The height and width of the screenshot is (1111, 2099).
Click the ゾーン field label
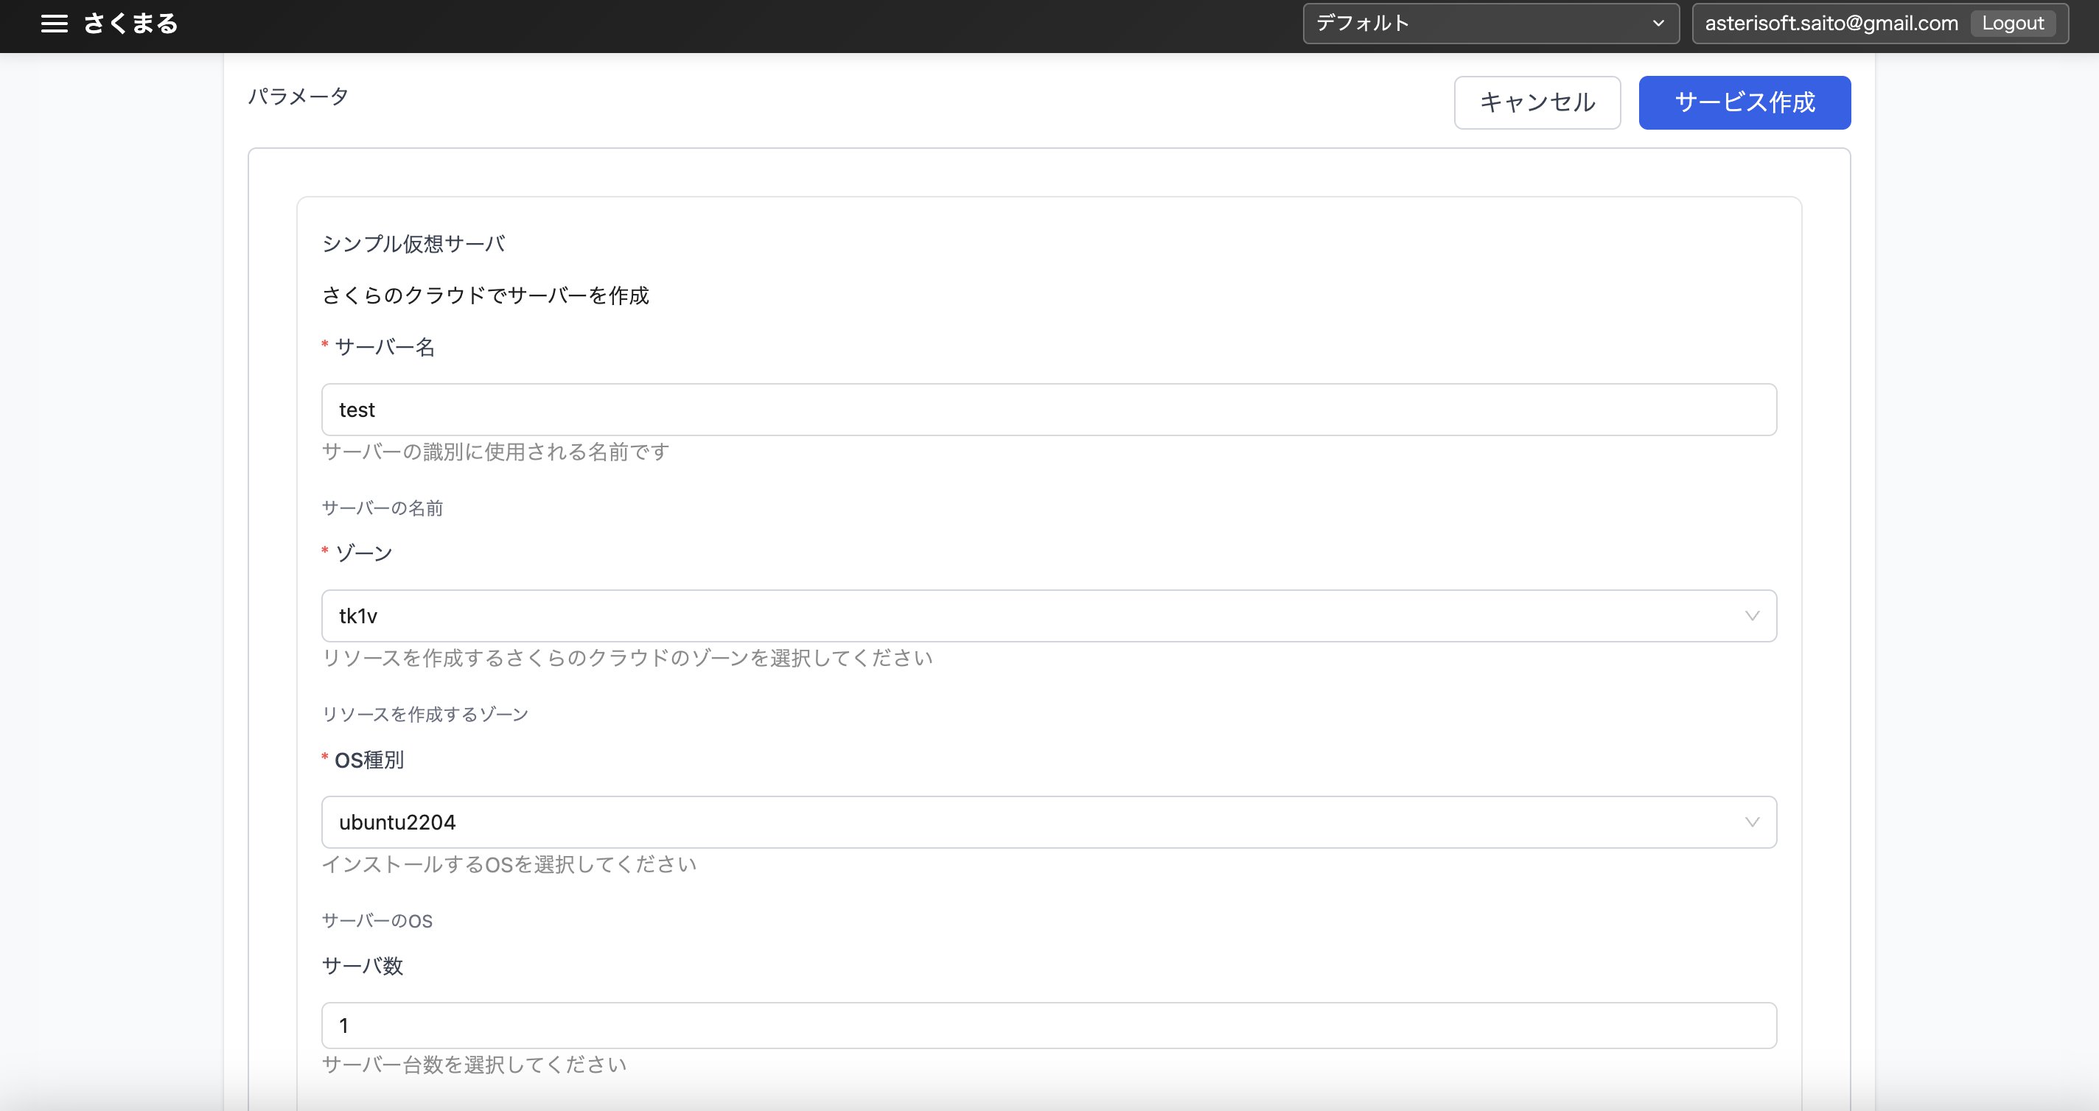(x=363, y=553)
